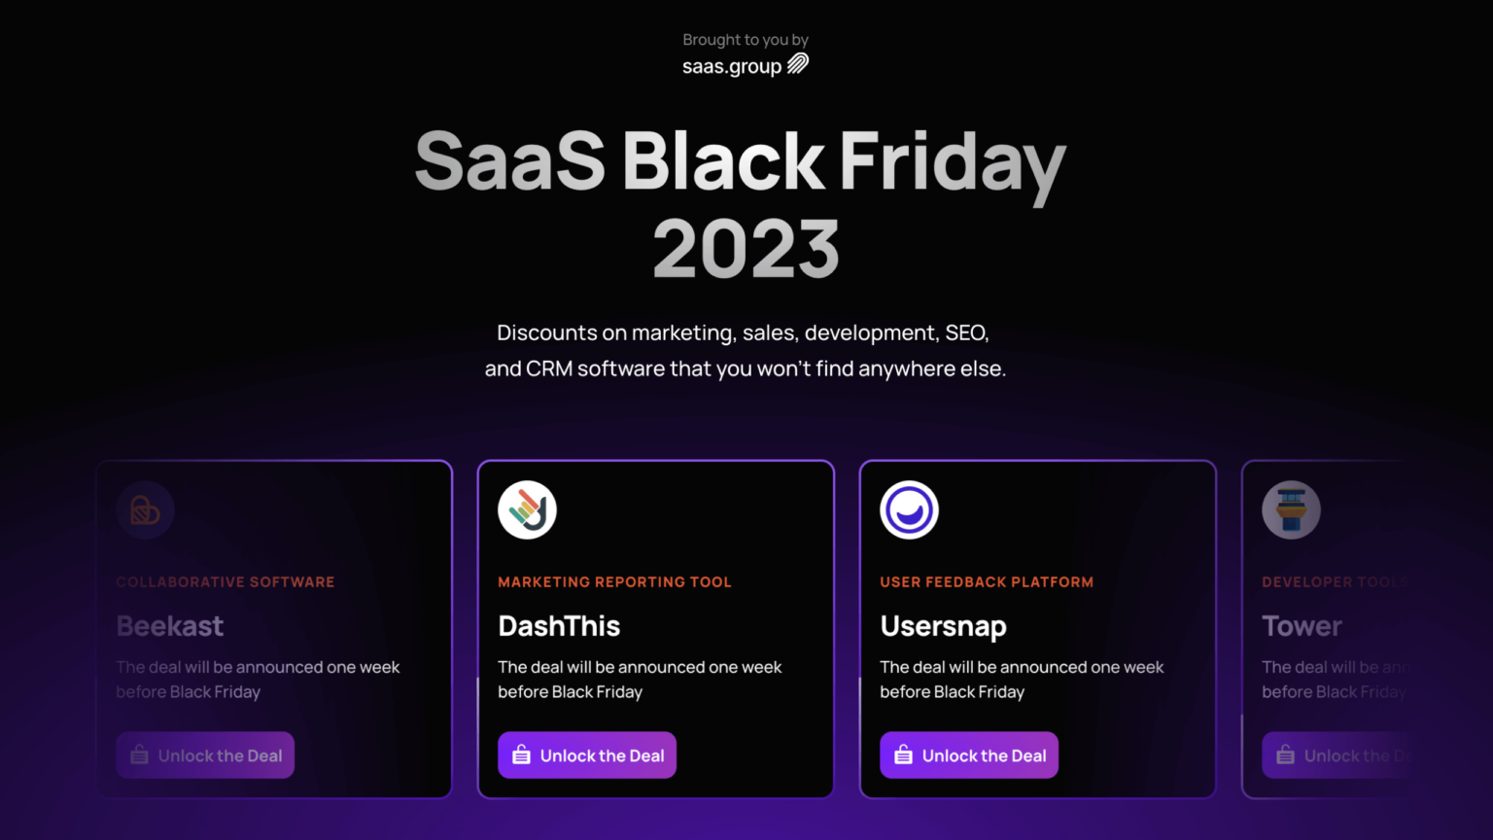Select the DashThis deal card

coord(655,628)
